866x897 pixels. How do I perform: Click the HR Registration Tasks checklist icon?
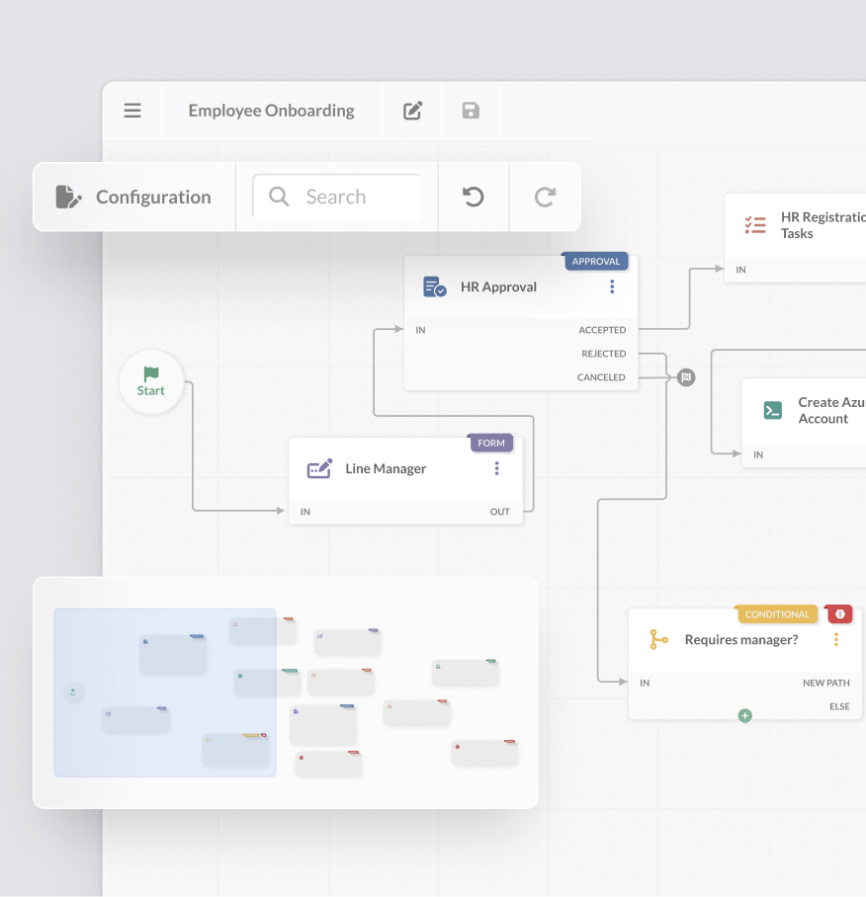tap(755, 225)
